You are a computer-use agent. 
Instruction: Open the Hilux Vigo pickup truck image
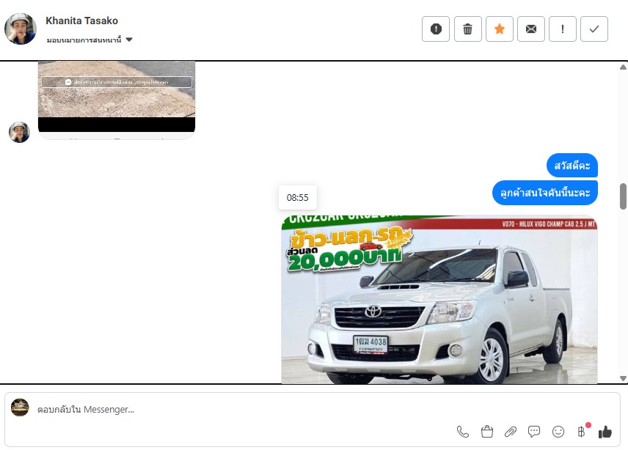439,299
